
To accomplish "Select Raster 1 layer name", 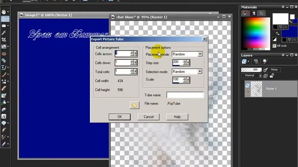I will [271, 89].
